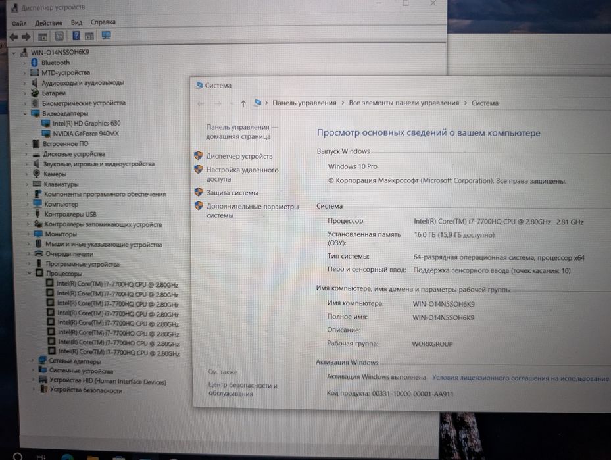Select the Батареи category icon

(35, 93)
